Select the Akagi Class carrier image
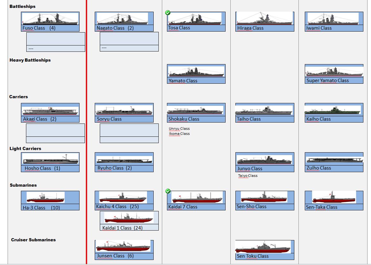Screen dimensions: 371x265 [50, 111]
